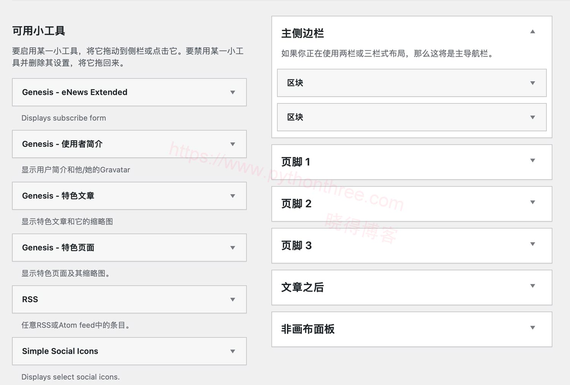The image size is (570, 385).
Task: Expand the Genesis - 特色页面 widget arrow
Action: pyautogui.click(x=233, y=248)
